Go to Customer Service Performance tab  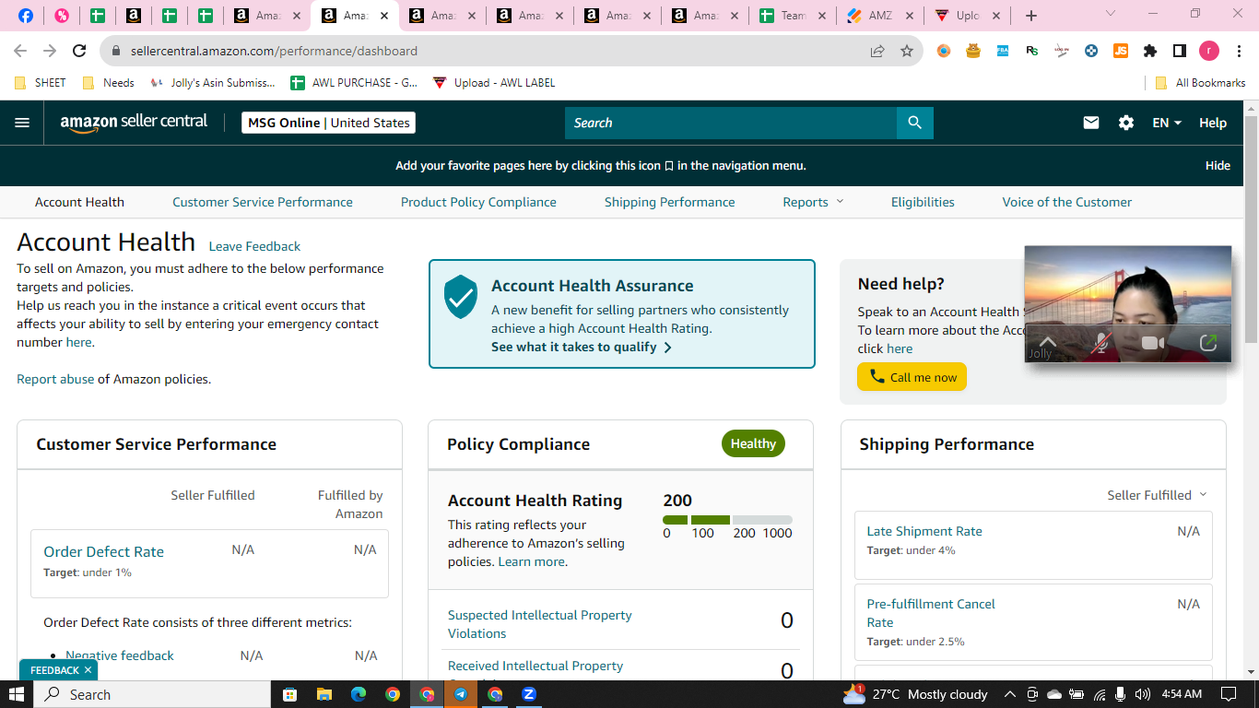tap(263, 202)
